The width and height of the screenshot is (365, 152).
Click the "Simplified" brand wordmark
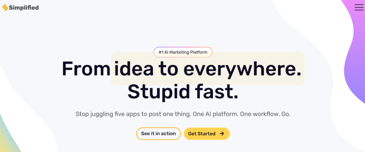pos(24,7)
